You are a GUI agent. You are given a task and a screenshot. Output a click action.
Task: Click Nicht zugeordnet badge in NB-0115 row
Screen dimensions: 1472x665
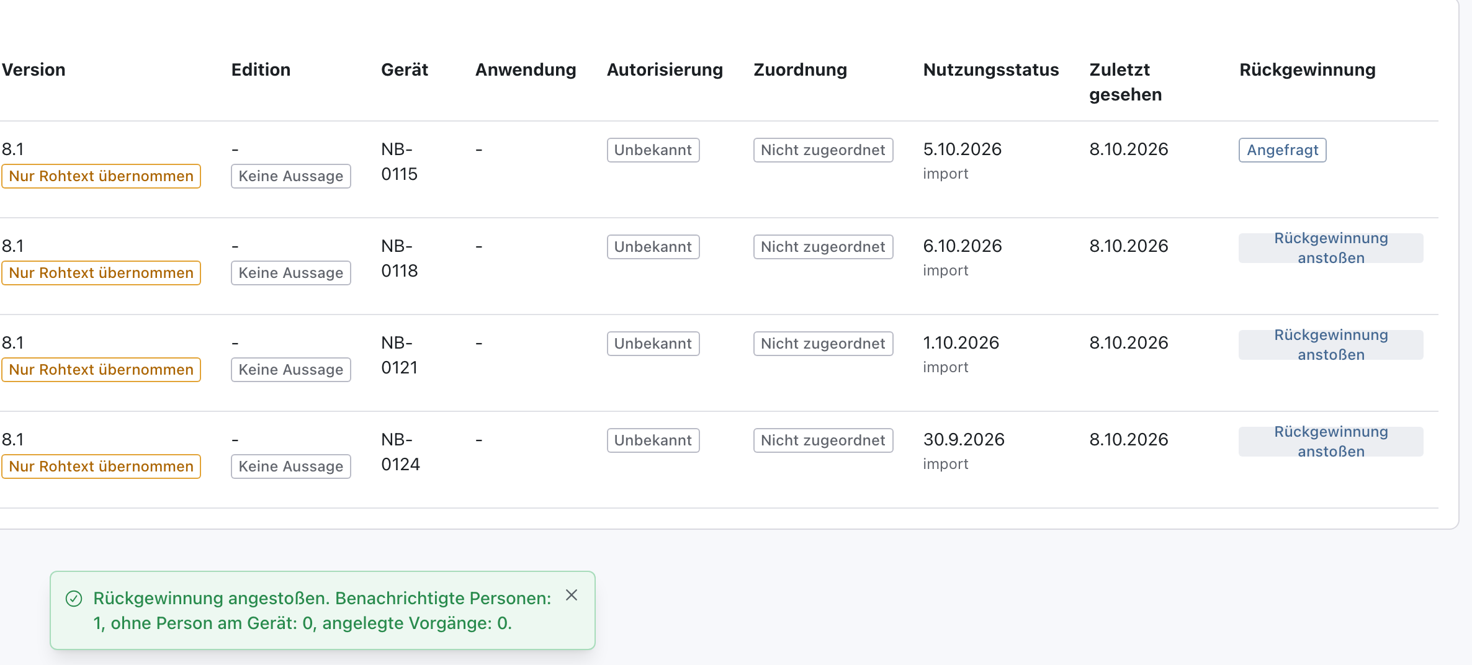click(823, 150)
